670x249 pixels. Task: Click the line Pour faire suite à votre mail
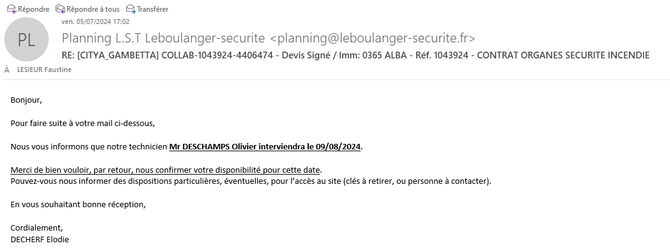pos(83,123)
